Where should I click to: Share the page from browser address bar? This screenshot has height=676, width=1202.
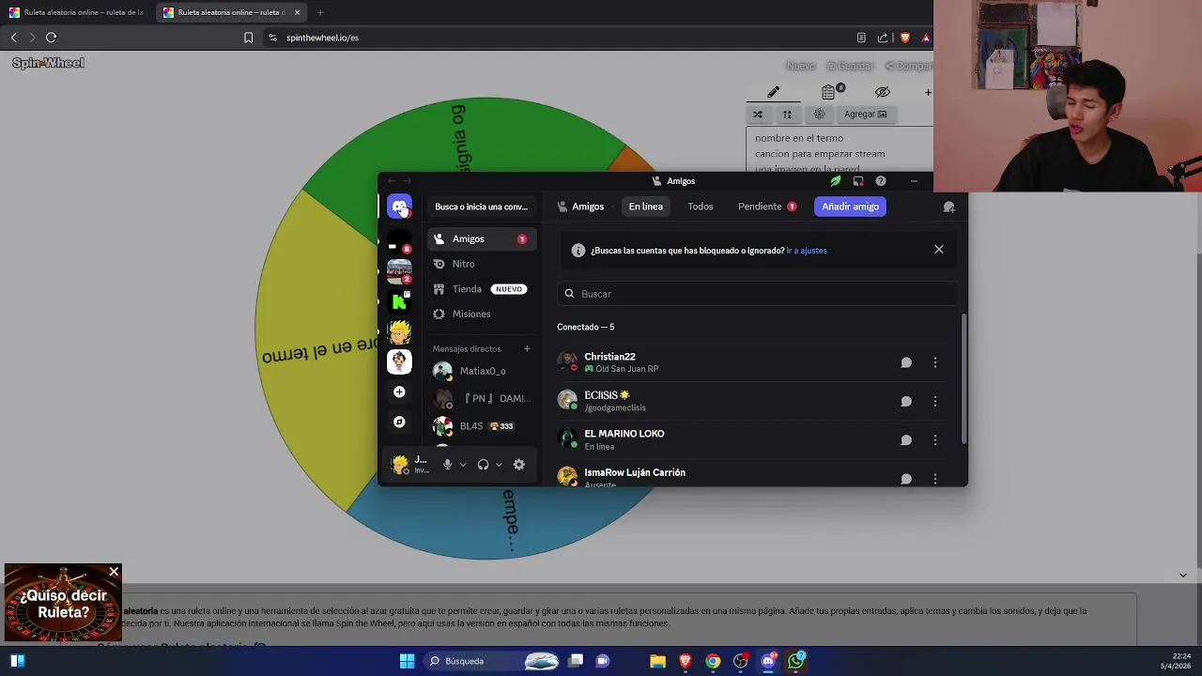[882, 38]
